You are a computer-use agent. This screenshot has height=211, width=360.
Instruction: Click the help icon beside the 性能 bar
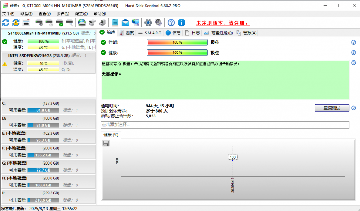354,43
